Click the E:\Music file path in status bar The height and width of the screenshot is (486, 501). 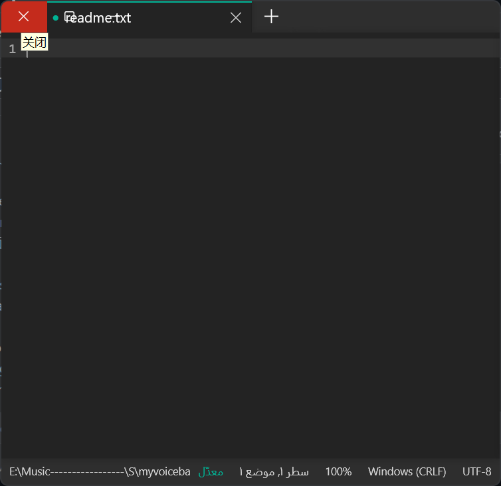pos(100,471)
